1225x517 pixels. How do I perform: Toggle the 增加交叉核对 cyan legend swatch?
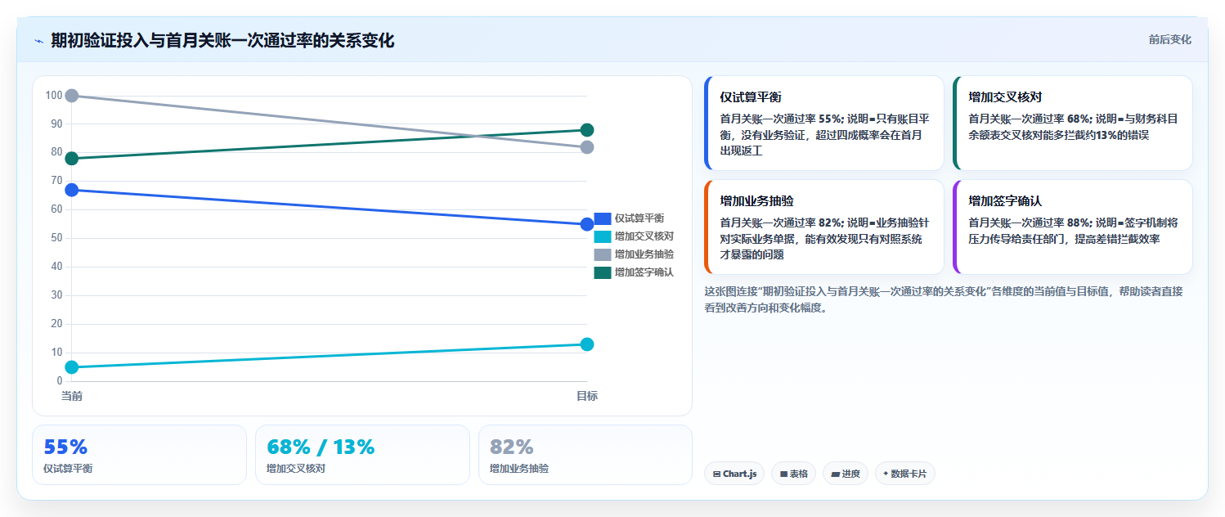click(602, 236)
